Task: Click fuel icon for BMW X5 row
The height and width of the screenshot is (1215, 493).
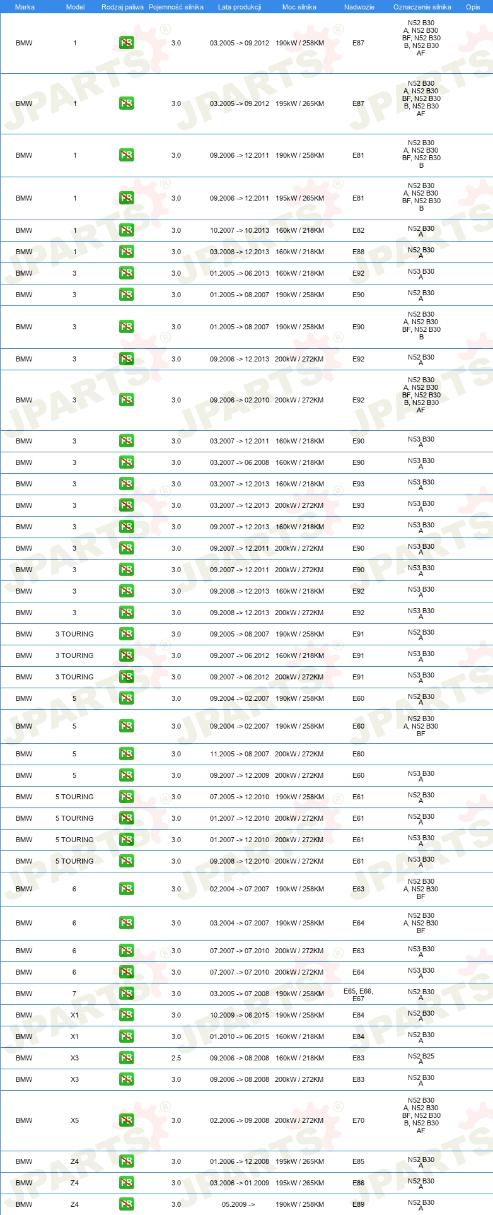Action: tap(126, 1120)
